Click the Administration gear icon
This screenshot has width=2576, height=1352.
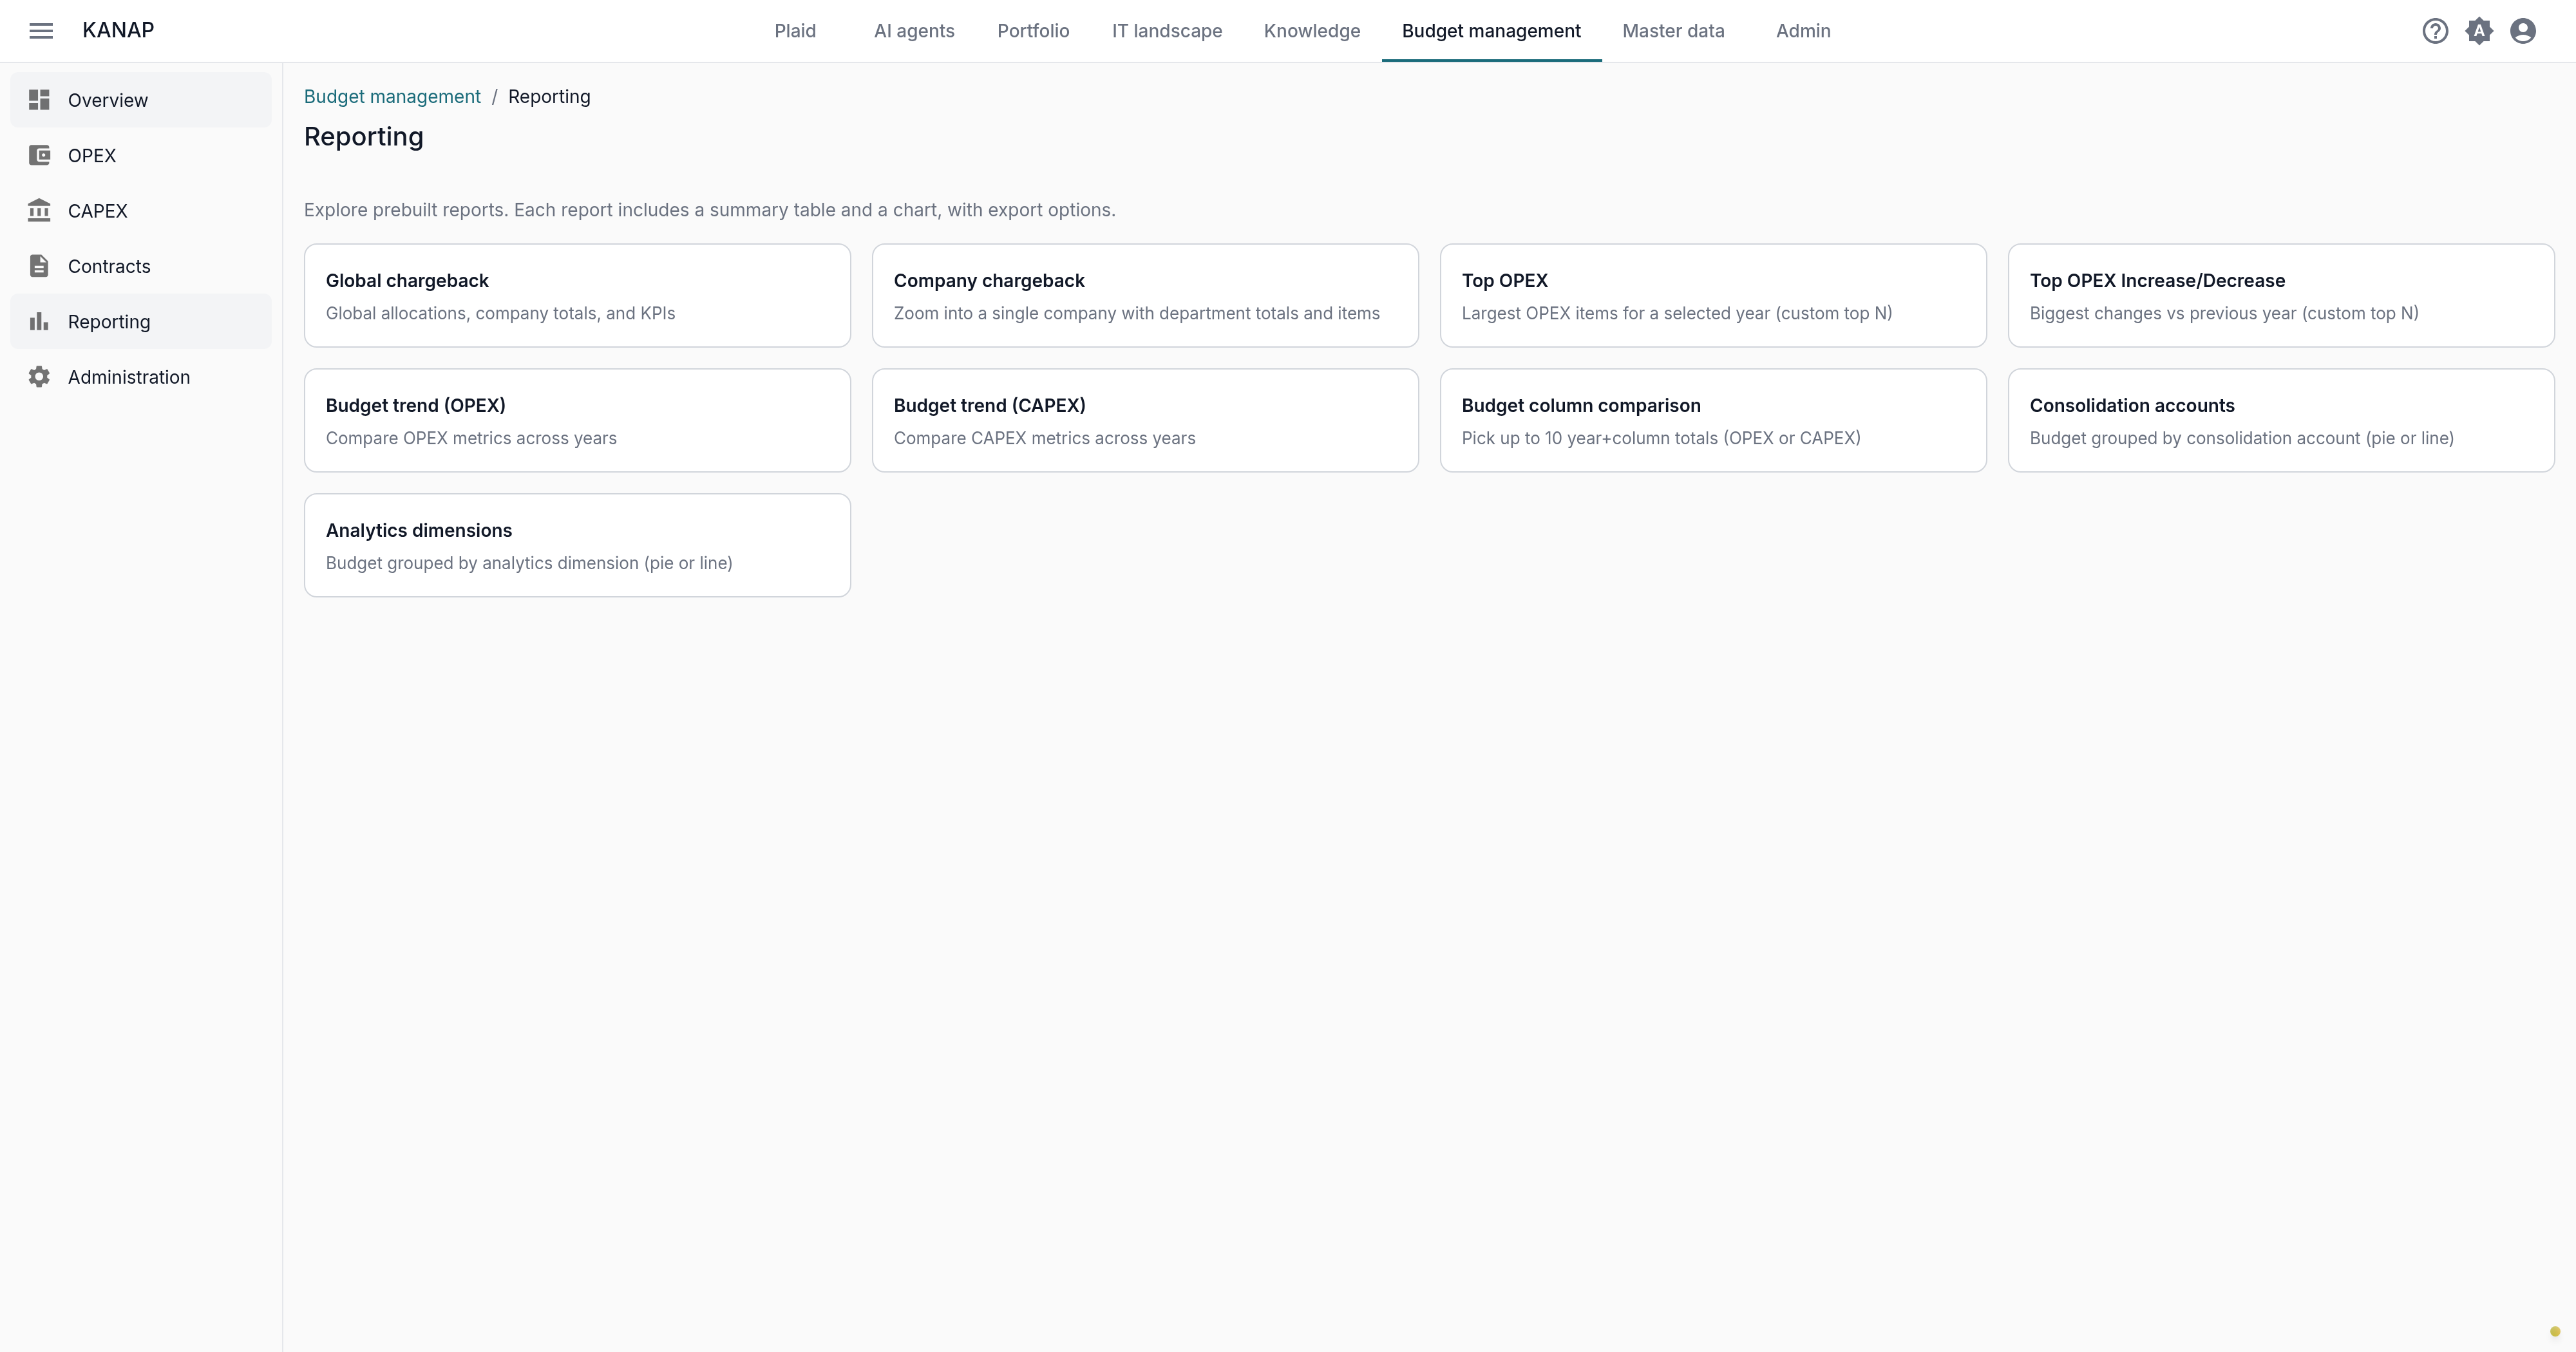coord(39,377)
